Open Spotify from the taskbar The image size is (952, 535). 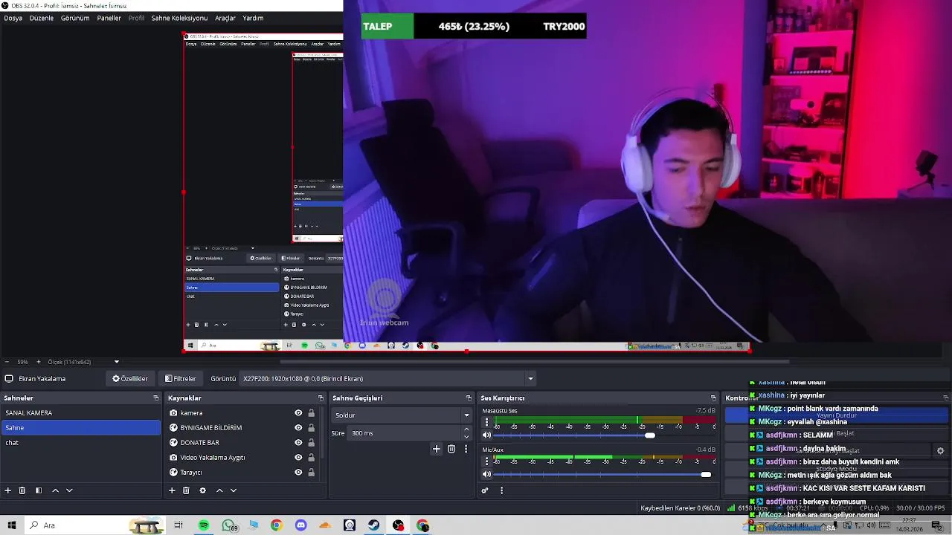pos(204,525)
